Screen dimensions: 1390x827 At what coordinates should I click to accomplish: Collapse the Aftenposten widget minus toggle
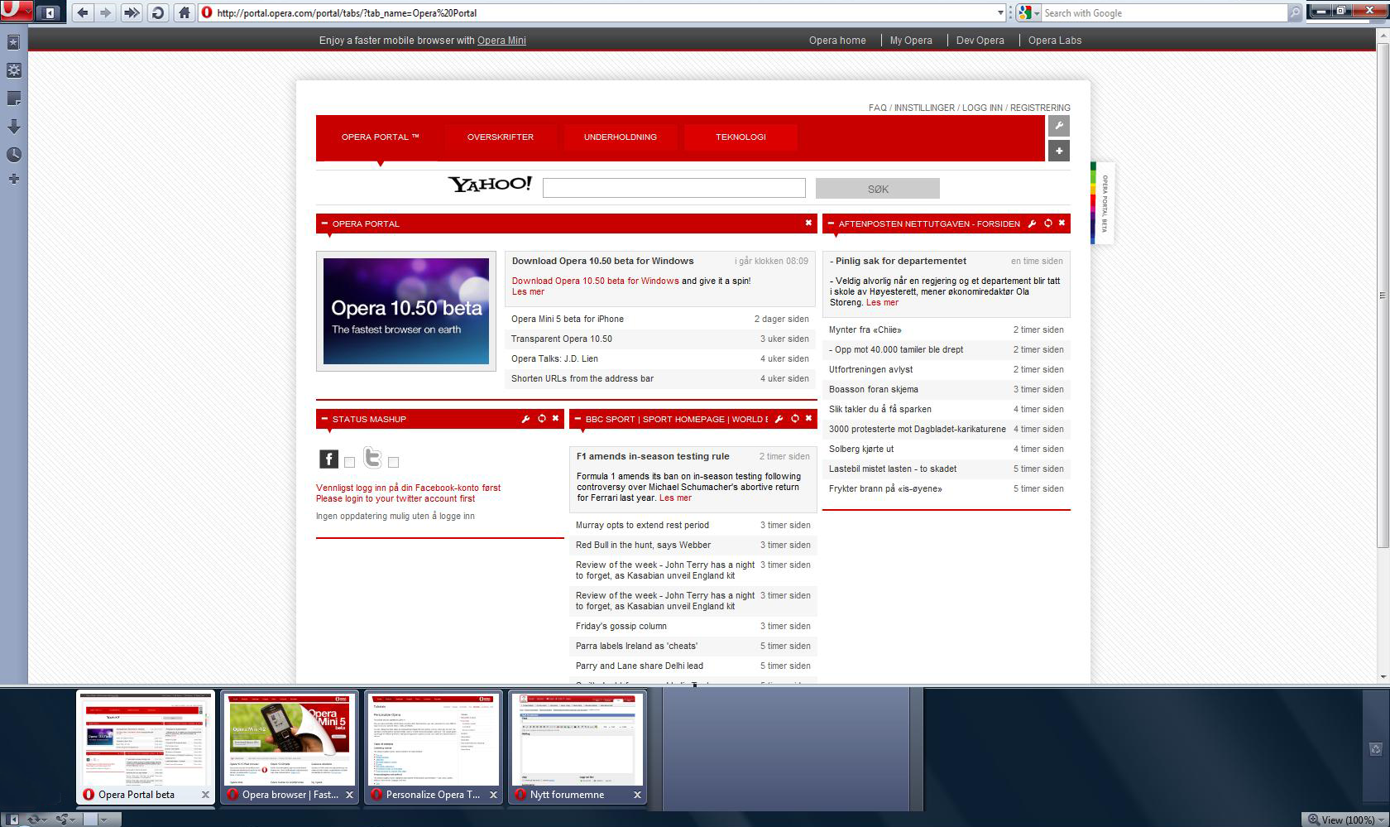pyautogui.click(x=831, y=224)
